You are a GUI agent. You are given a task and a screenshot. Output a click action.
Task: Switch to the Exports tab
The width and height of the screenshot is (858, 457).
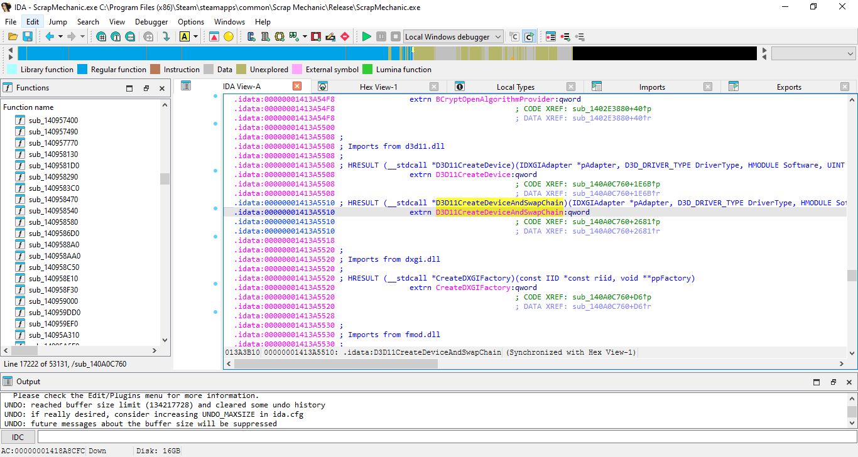789,87
